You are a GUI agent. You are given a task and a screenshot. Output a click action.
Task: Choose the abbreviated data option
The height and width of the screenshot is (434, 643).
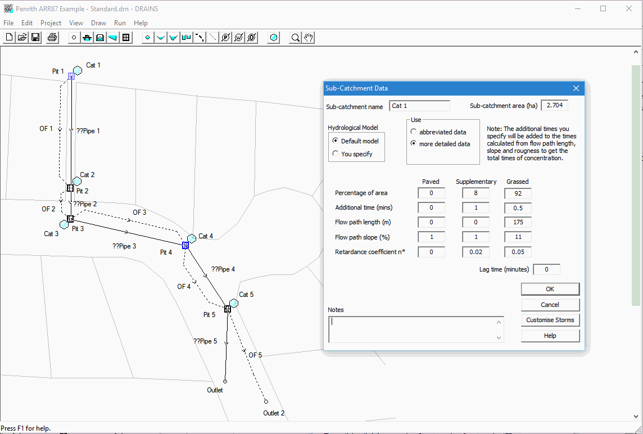(x=413, y=132)
